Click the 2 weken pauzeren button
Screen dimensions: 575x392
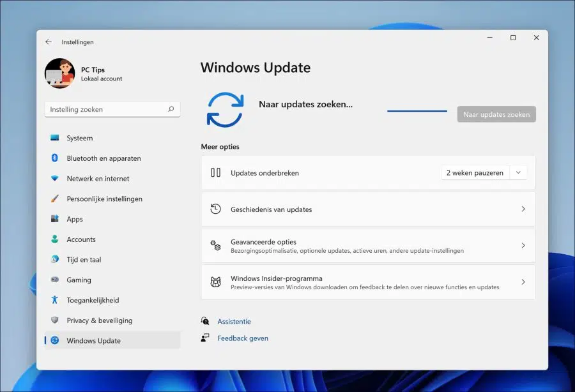point(475,172)
